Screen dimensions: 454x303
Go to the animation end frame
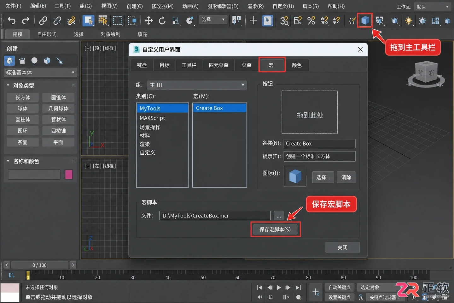coord(298,288)
